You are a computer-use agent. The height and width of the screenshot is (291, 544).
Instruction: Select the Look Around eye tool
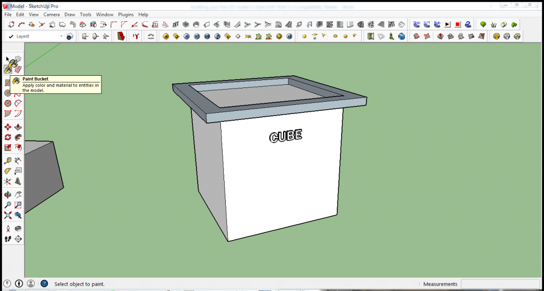click(18, 228)
